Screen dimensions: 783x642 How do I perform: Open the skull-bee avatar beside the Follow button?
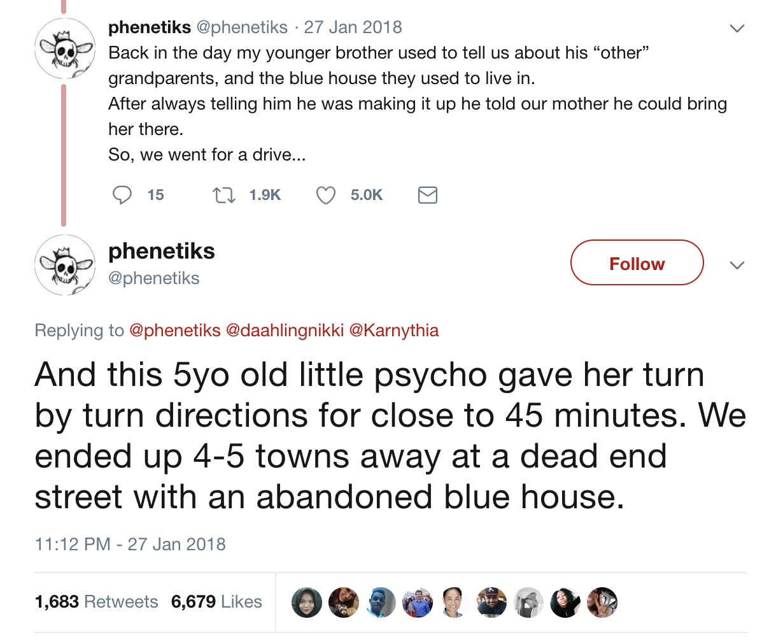click(x=64, y=265)
